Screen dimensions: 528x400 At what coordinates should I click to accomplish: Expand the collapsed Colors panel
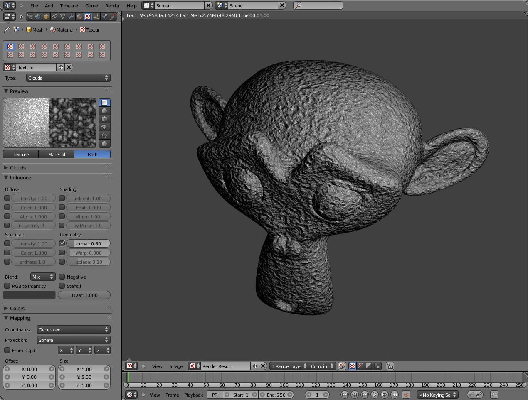pyautogui.click(x=17, y=309)
